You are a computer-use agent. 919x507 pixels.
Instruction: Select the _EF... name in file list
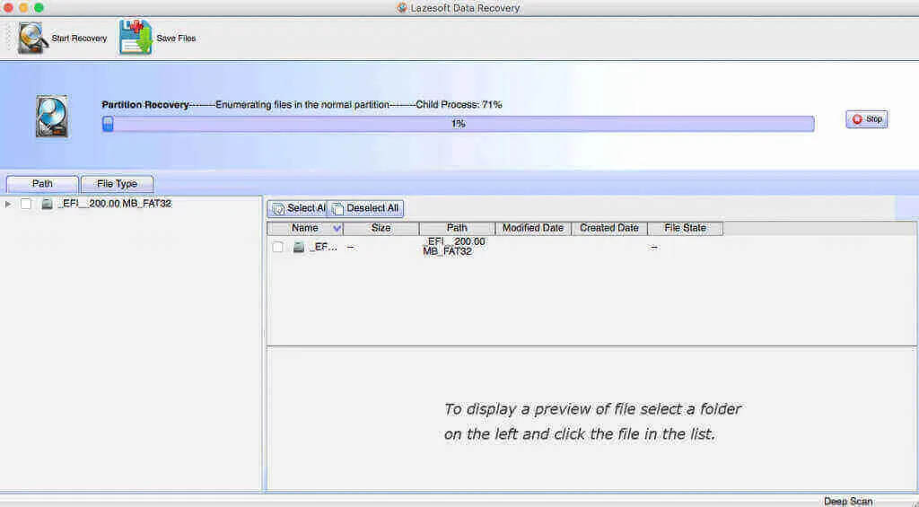pyautogui.click(x=323, y=247)
